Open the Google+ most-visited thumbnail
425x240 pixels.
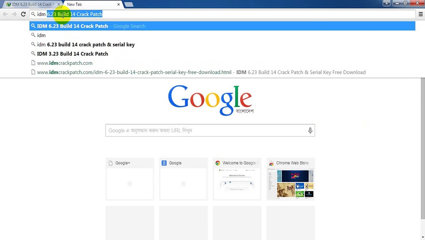[x=130, y=179]
